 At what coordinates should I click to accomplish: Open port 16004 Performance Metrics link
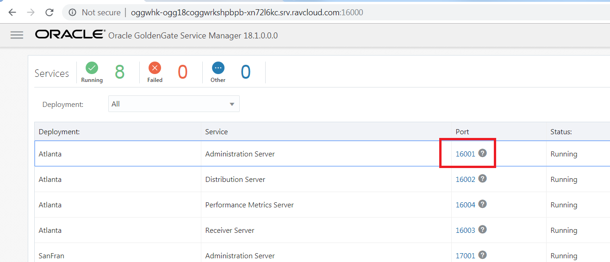[465, 205]
